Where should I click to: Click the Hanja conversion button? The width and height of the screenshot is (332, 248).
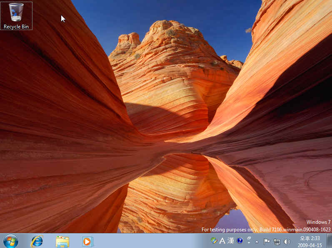click(231, 240)
